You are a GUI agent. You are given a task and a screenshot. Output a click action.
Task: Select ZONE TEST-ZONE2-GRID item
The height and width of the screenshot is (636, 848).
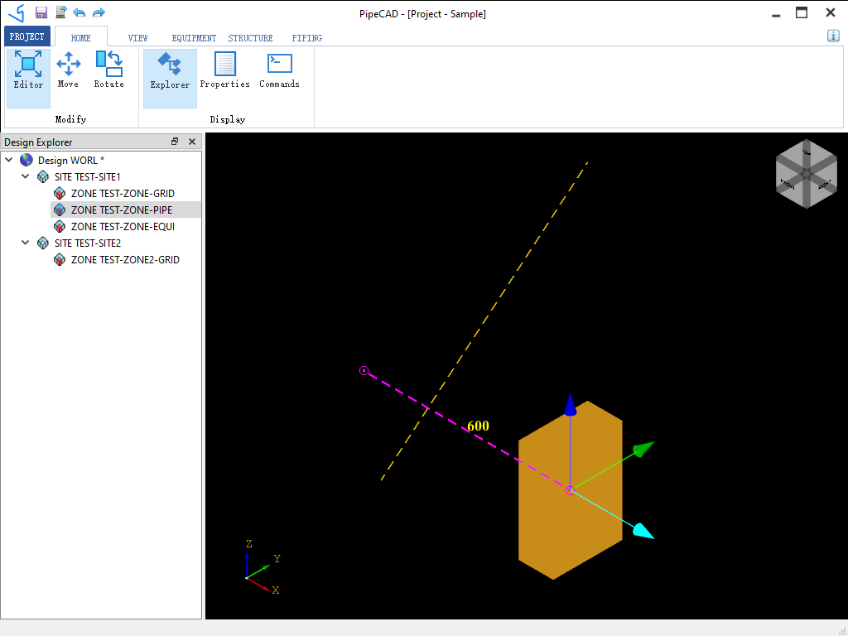pos(125,260)
